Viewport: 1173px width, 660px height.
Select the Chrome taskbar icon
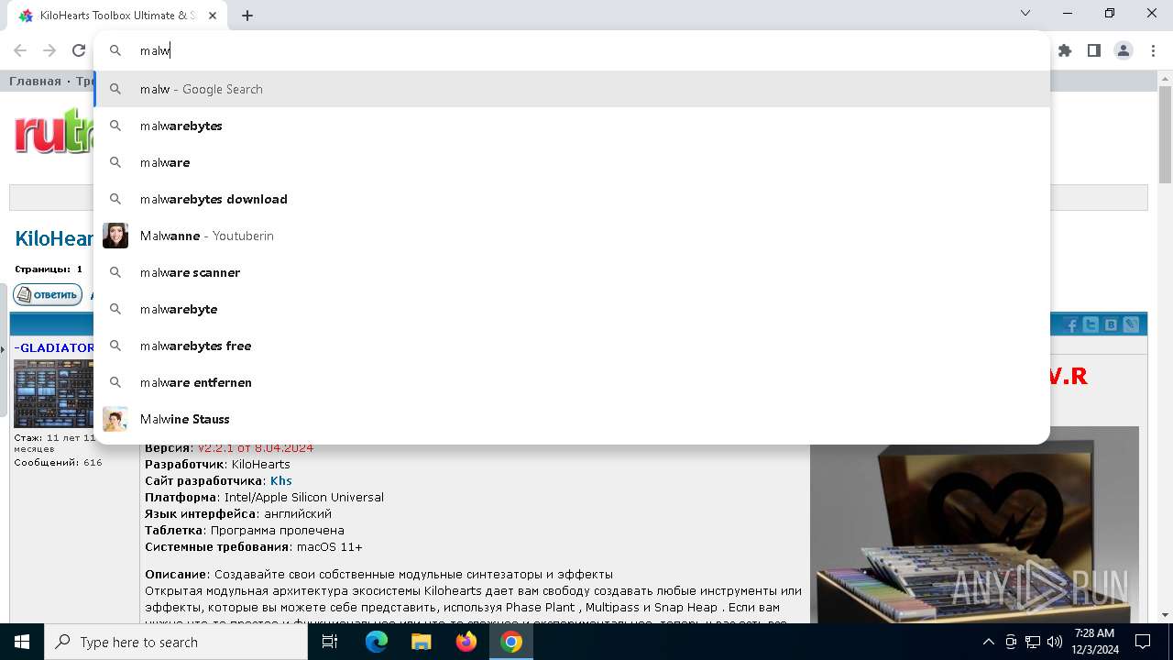coord(511,642)
